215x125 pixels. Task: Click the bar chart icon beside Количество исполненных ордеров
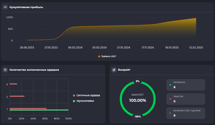click(x=5, y=70)
